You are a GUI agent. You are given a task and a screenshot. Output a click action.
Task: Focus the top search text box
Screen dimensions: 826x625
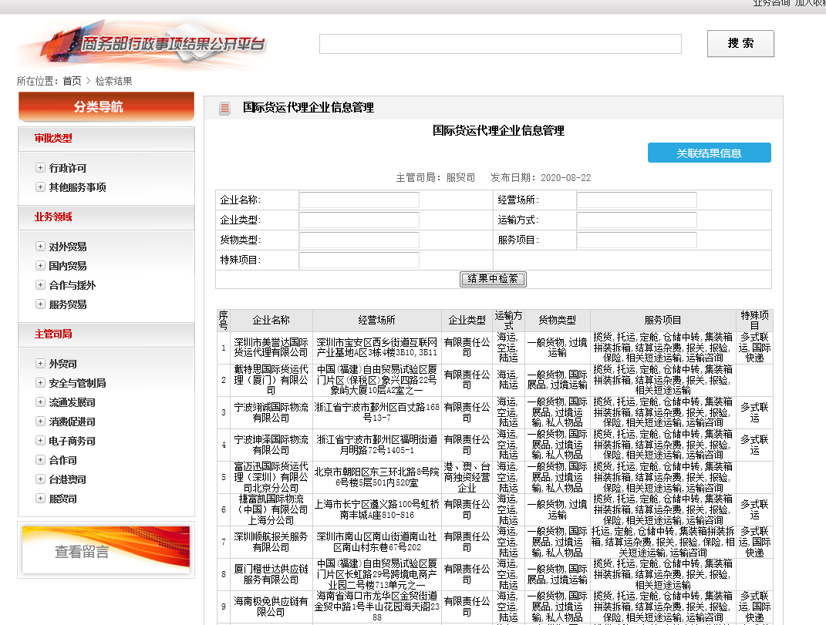[500, 44]
